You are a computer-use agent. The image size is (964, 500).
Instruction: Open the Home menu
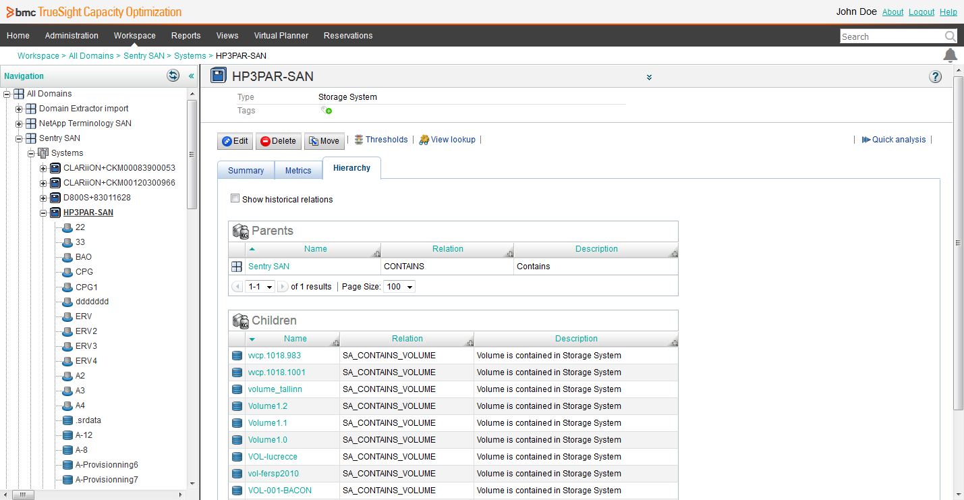[18, 36]
